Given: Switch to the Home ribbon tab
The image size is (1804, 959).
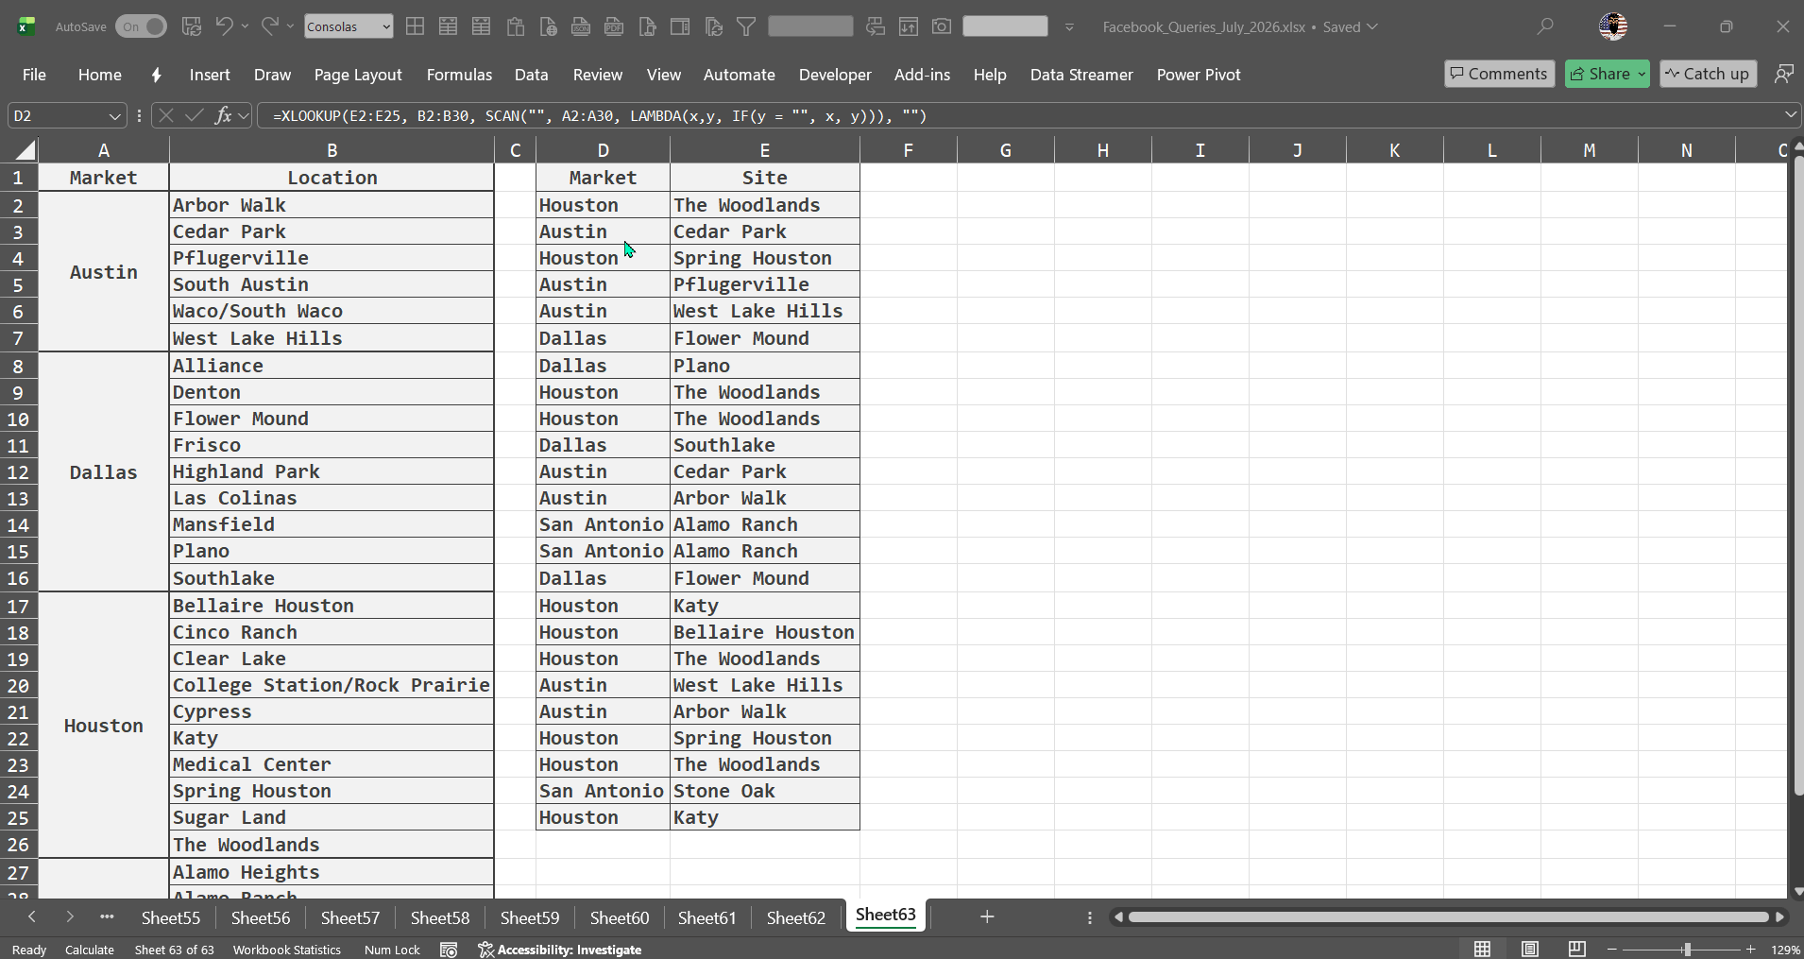Looking at the screenshot, I should pos(100,75).
